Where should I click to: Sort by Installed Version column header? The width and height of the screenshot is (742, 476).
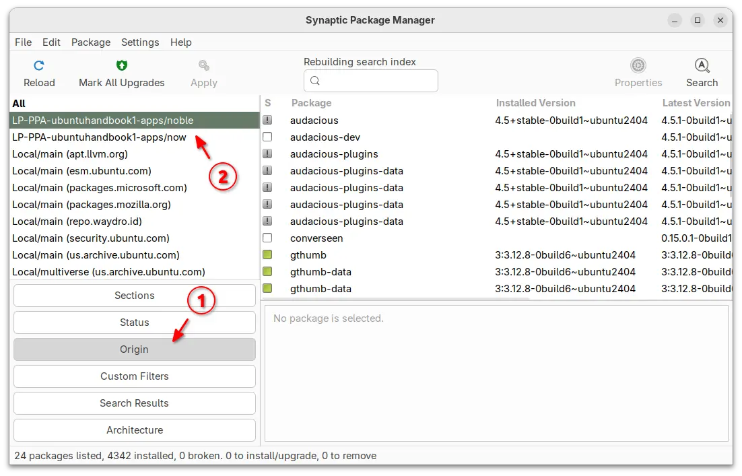point(535,103)
